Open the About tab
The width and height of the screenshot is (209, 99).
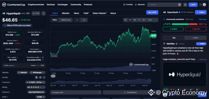coord(113,13)
